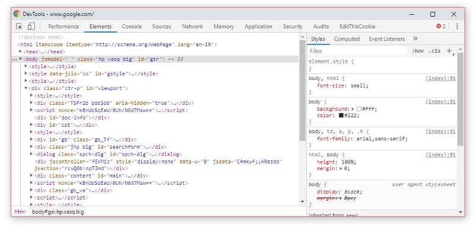The height and width of the screenshot is (225, 474).
Task: Select the html itemscope element line
Action: (x=117, y=44)
